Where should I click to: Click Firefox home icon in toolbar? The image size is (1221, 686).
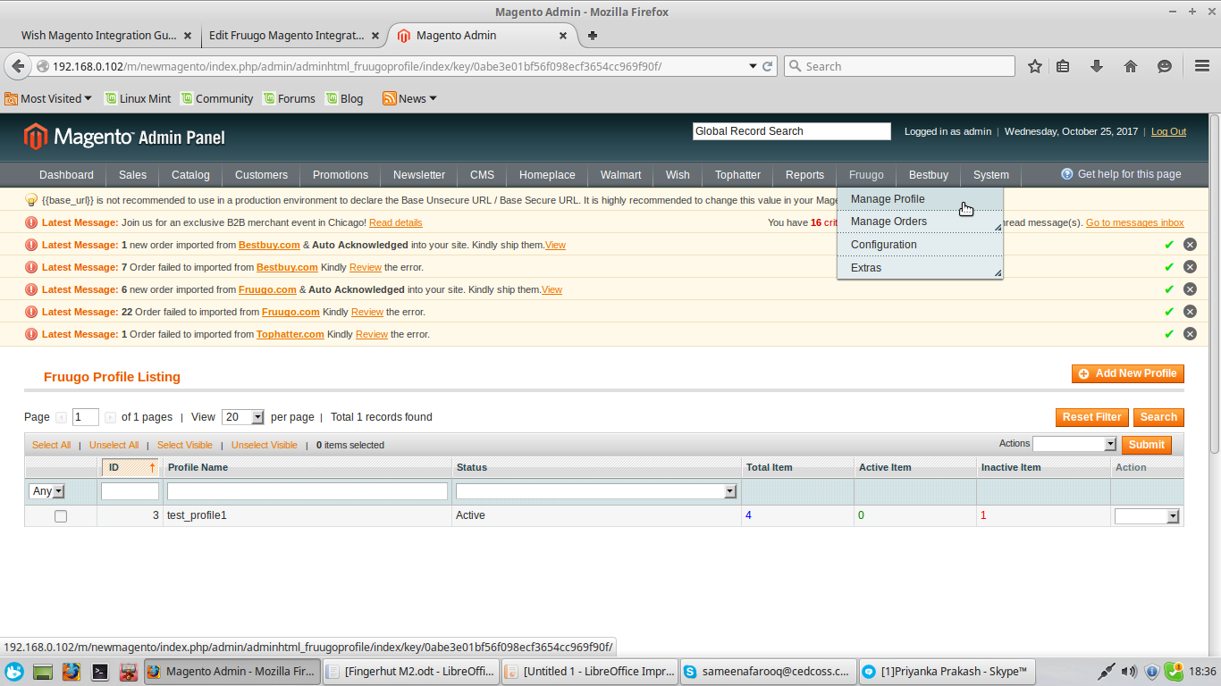tap(1131, 66)
